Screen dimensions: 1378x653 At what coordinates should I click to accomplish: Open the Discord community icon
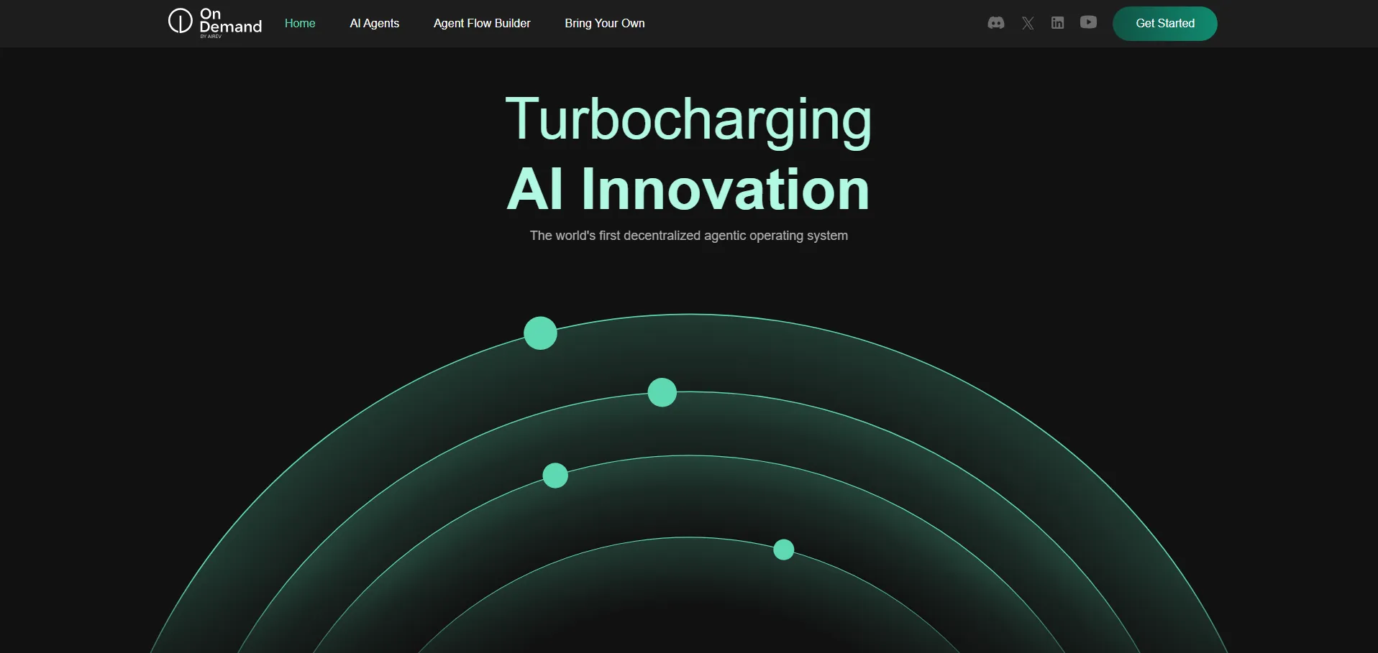click(995, 23)
